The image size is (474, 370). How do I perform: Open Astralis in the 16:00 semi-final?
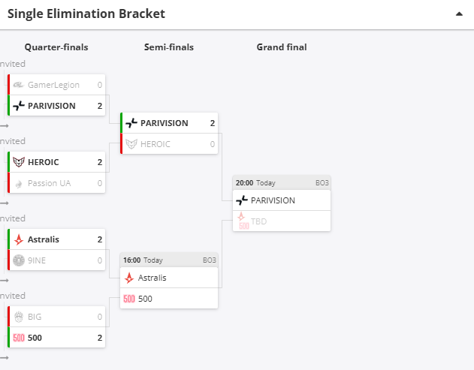(169, 278)
